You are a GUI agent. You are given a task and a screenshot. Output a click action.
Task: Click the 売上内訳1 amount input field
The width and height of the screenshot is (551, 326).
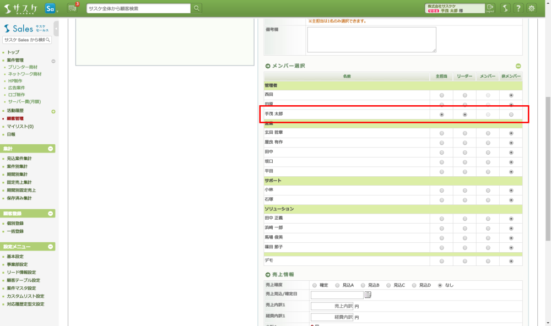tap(332, 306)
